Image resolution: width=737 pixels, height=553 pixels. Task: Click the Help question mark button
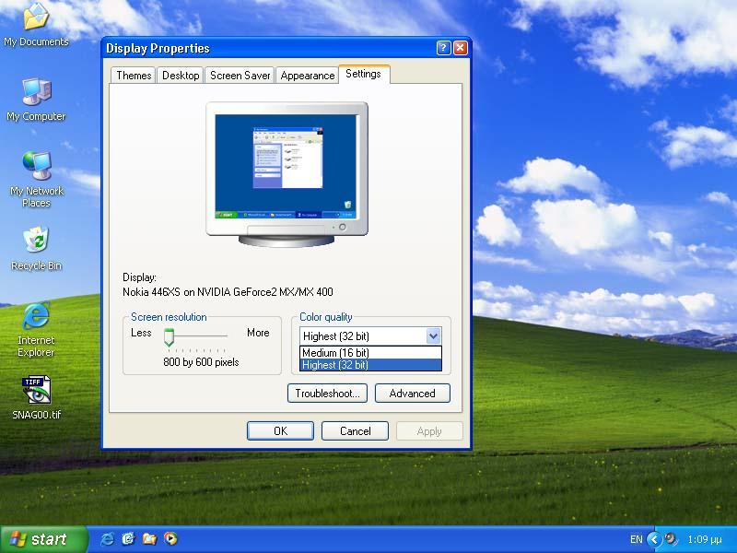point(443,48)
